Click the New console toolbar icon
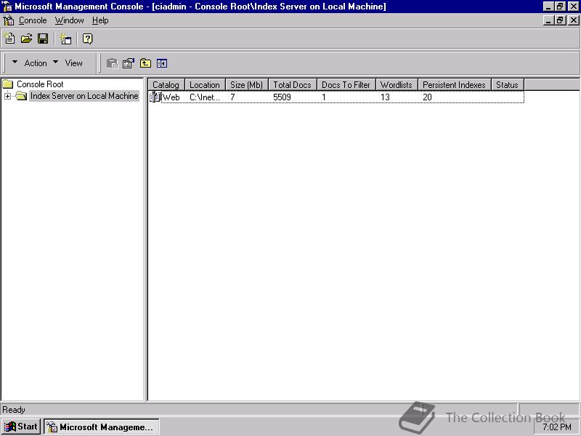Image resolution: width=581 pixels, height=436 pixels. pos(9,39)
